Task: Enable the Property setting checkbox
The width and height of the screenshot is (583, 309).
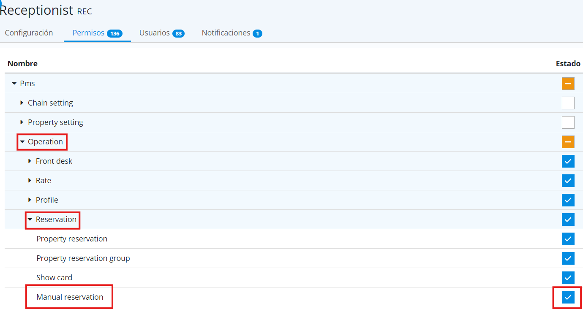Action: tap(568, 122)
